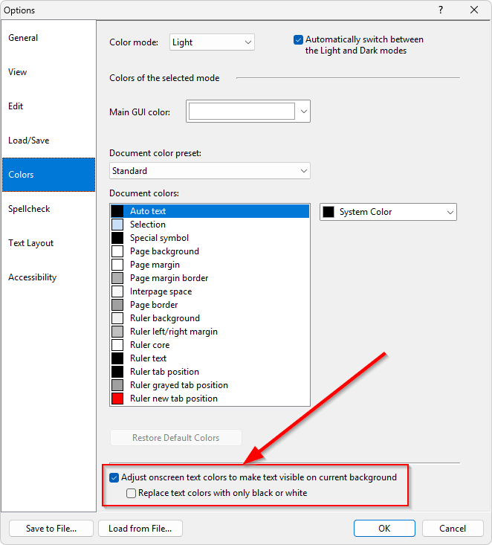Select Ruler grayed tab position entry
Viewport: 492px width, 545px height.
pyautogui.click(x=210, y=385)
